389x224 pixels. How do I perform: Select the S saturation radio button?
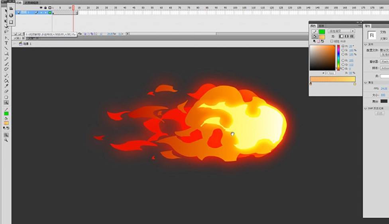[x=343, y=50]
